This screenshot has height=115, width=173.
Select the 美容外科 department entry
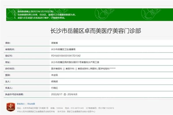70,69
